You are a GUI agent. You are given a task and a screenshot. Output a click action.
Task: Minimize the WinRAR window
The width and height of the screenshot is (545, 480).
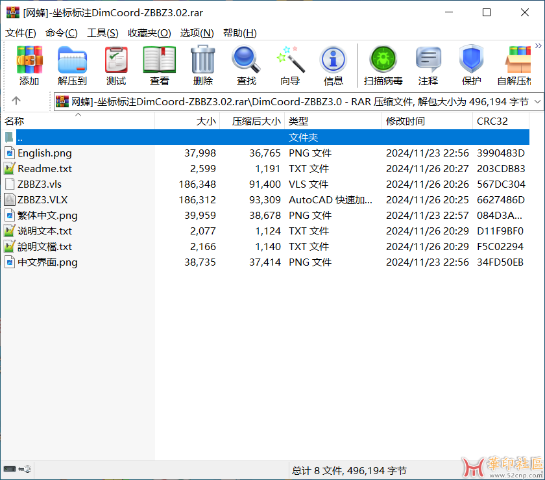(x=449, y=12)
